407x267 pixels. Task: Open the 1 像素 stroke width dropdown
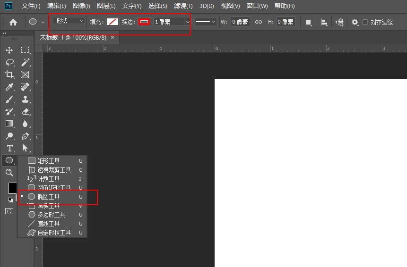[187, 22]
